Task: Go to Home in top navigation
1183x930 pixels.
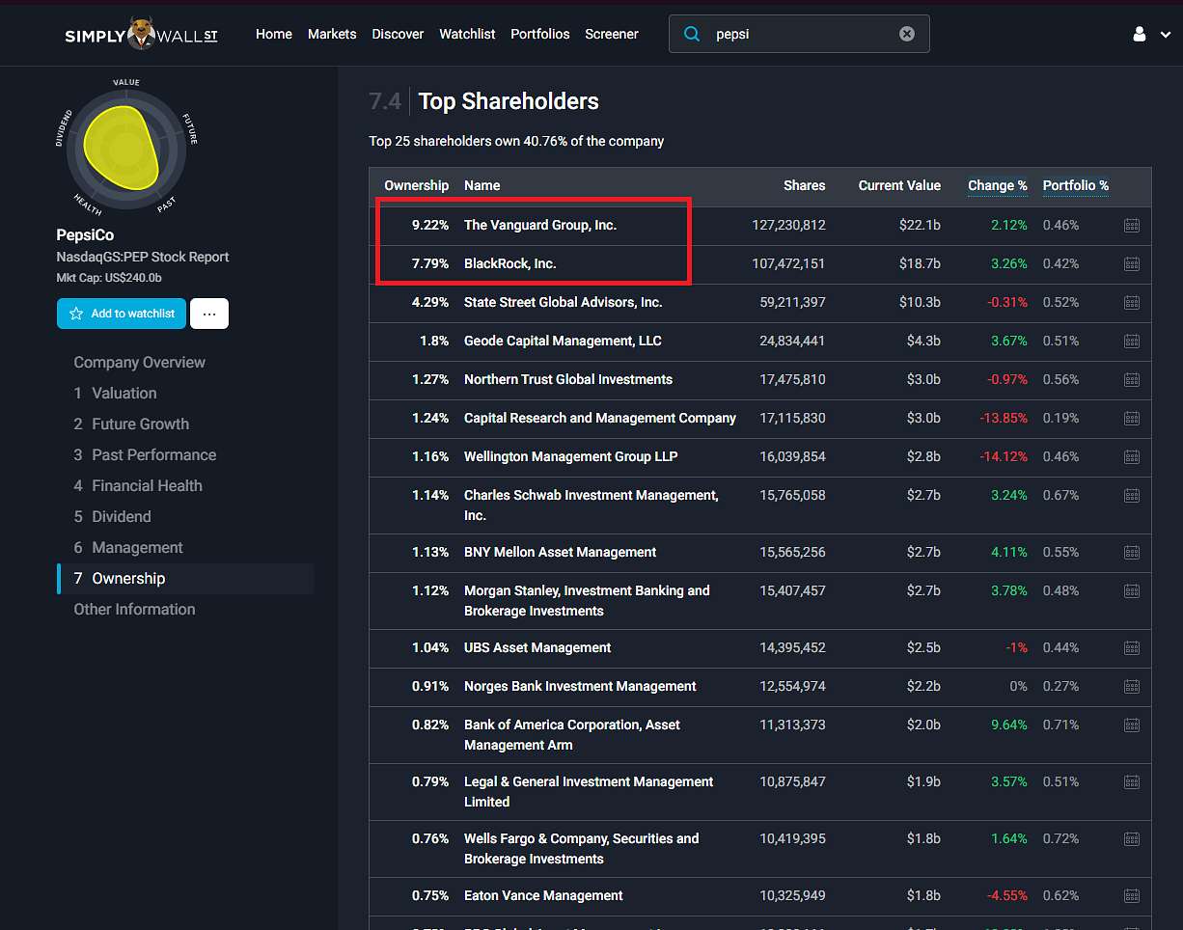Action: 274,34
